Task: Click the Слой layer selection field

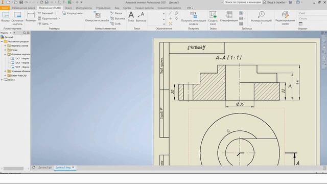Action: 312,13
